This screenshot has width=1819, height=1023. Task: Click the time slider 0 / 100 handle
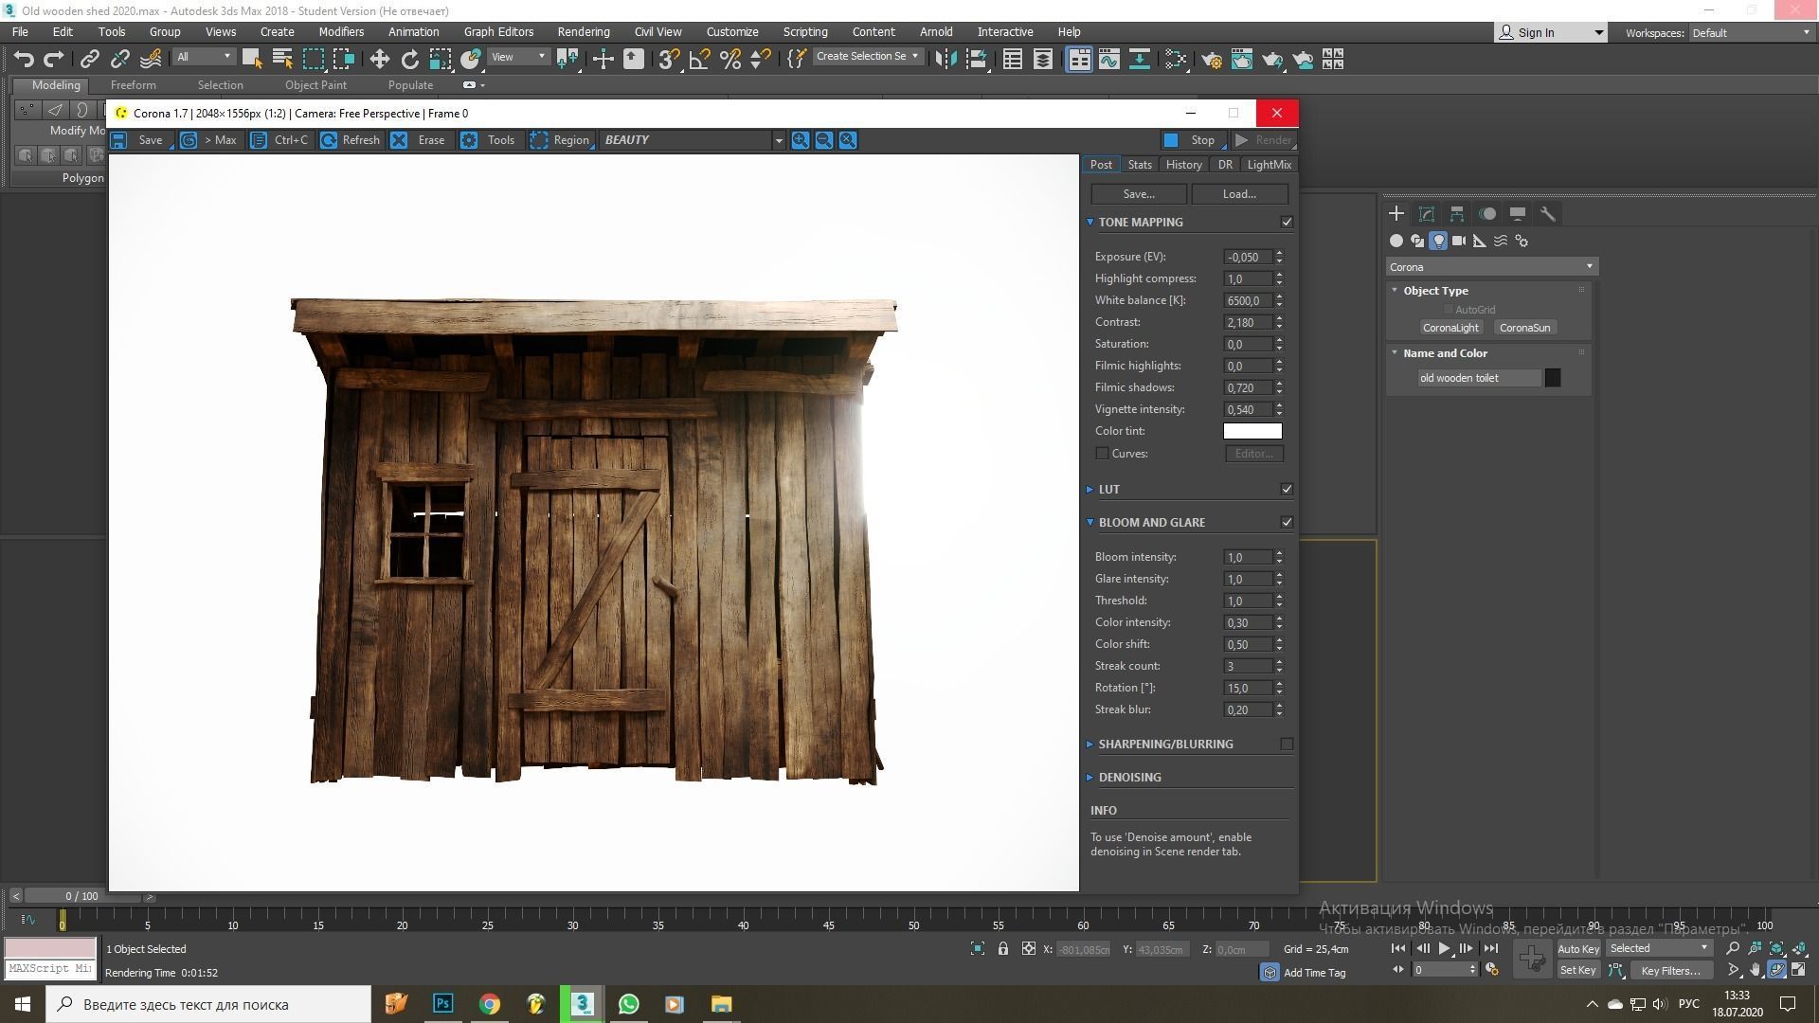pos(82,896)
